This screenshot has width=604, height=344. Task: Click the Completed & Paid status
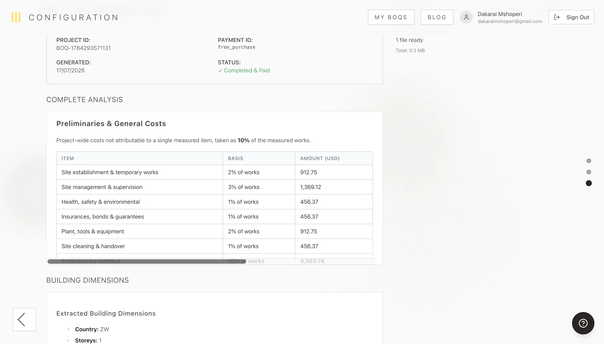[244, 70]
